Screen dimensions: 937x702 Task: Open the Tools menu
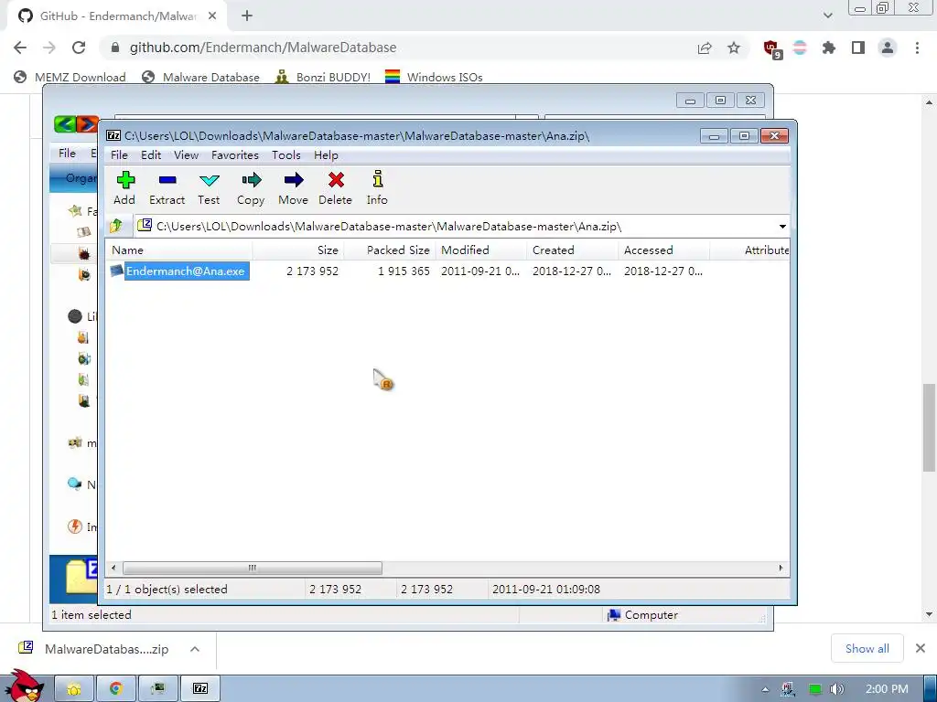[285, 155]
